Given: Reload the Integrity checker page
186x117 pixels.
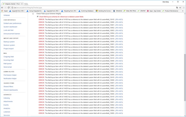Looking at the screenshot, I should click(x=9, y=7).
